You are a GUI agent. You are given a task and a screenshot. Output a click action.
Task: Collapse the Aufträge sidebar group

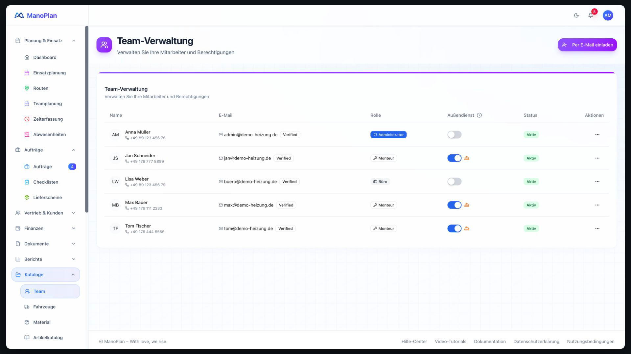point(46,150)
